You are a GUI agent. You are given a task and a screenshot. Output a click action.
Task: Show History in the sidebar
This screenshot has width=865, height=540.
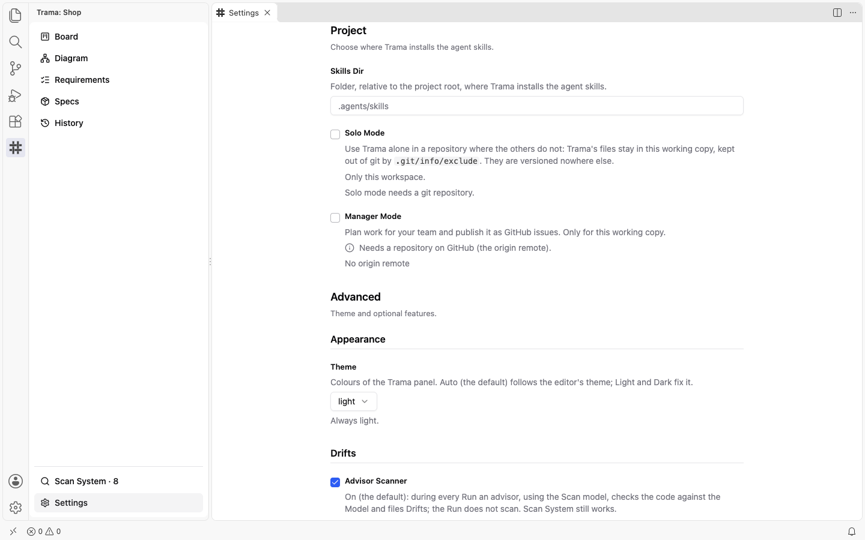(118, 123)
